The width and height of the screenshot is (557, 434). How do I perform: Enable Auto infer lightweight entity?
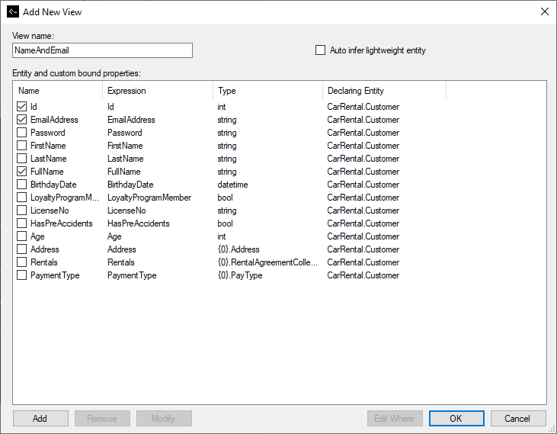[321, 50]
